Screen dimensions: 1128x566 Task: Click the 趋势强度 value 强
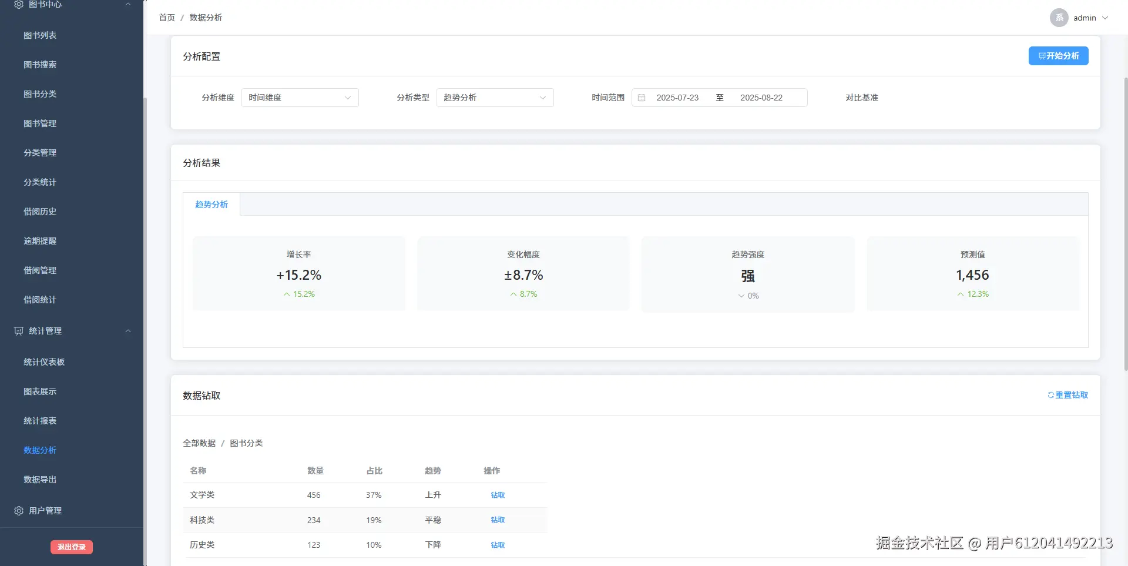click(x=748, y=276)
